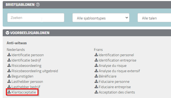
Task: Click download icon beside Acceptation des clients
Action: click(96, 92)
